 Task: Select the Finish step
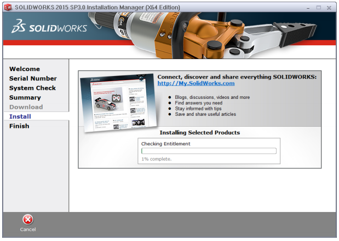pos(19,126)
